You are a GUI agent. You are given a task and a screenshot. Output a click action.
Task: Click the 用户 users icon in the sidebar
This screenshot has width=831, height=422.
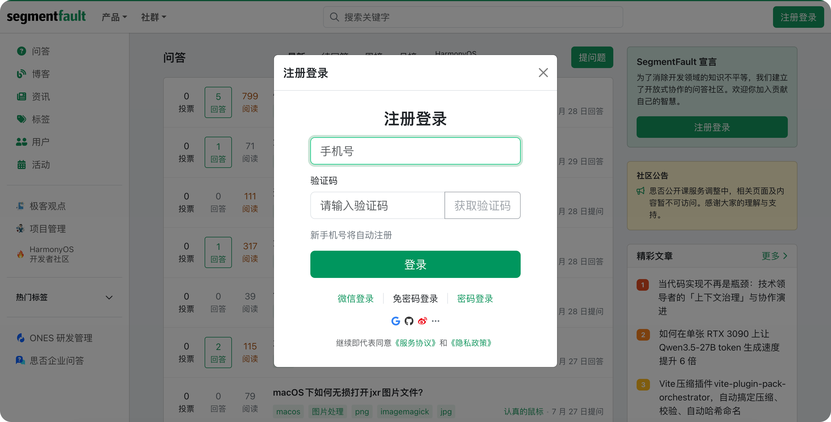click(x=21, y=142)
